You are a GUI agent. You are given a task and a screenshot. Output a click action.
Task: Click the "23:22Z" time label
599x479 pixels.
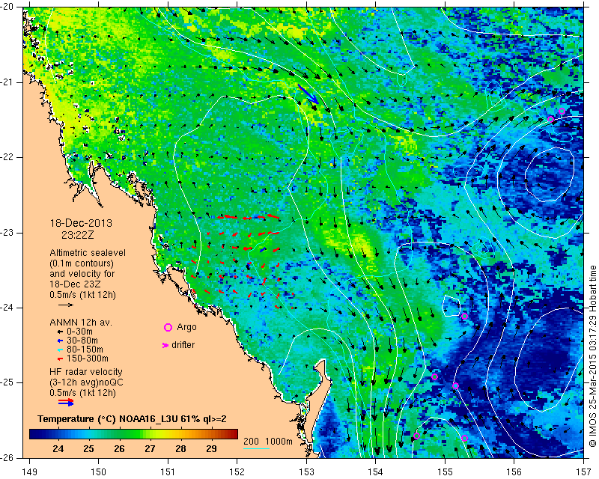click(x=78, y=235)
